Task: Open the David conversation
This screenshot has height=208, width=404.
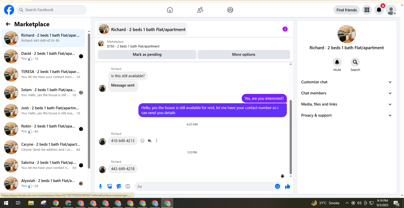Action: [43, 56]
